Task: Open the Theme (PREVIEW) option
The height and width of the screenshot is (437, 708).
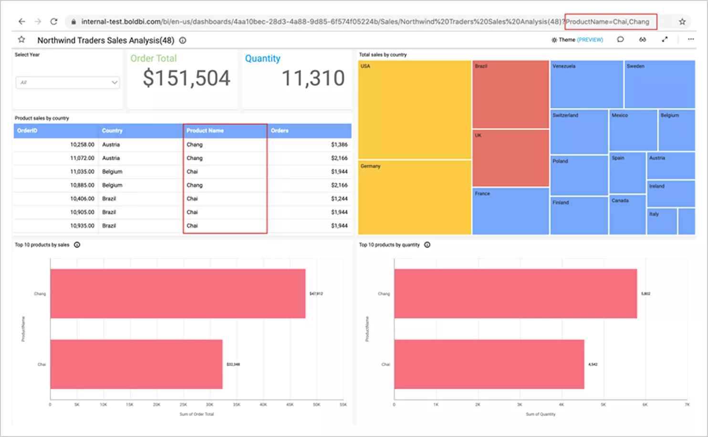Action: [577, 40]
